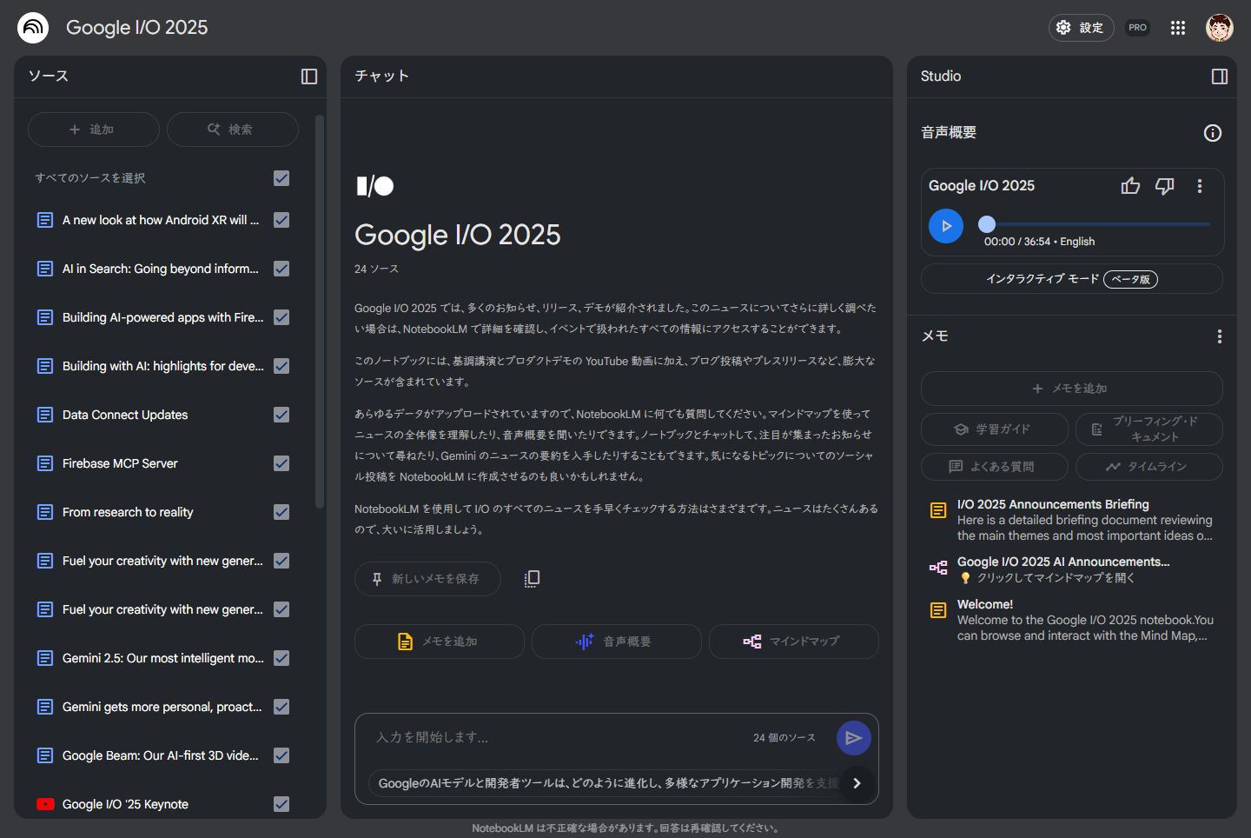Collapse the ソース panel
The image size is (1251, 838).
(x=309, y=76)
